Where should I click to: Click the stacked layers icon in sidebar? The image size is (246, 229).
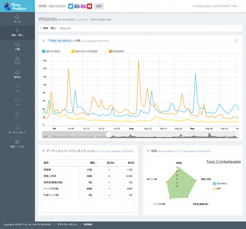coord(17,114)
